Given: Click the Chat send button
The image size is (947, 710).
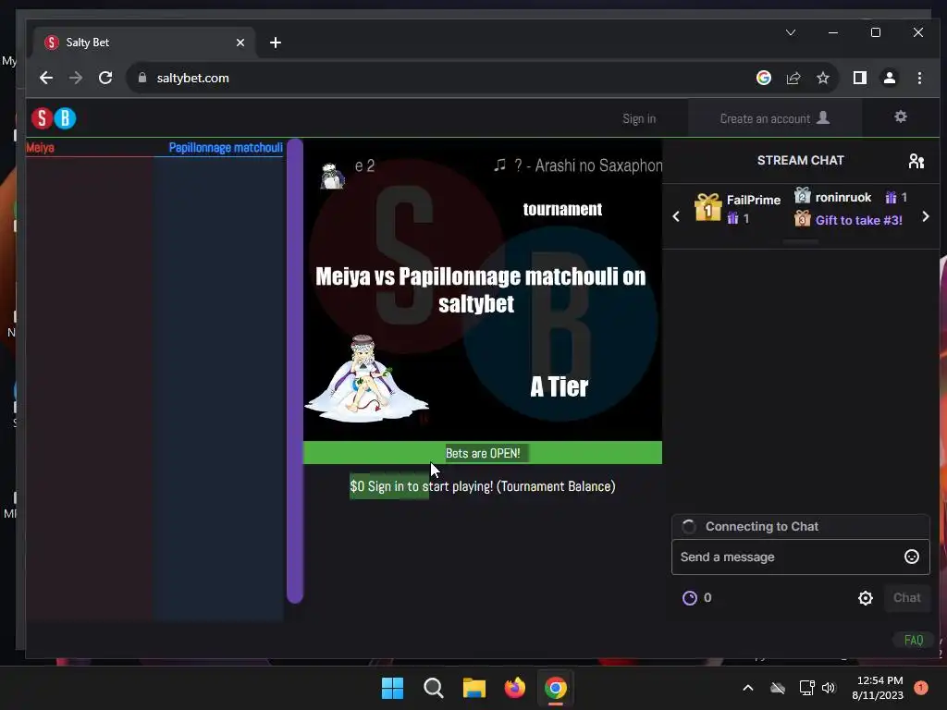Looking at the screenshot, I should (x=906, y=598).
